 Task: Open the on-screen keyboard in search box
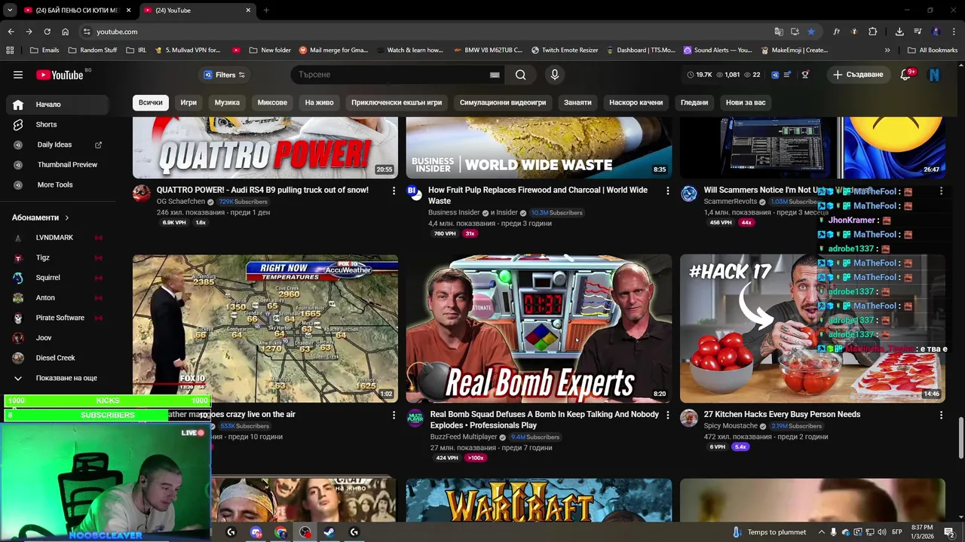(495, 75)
